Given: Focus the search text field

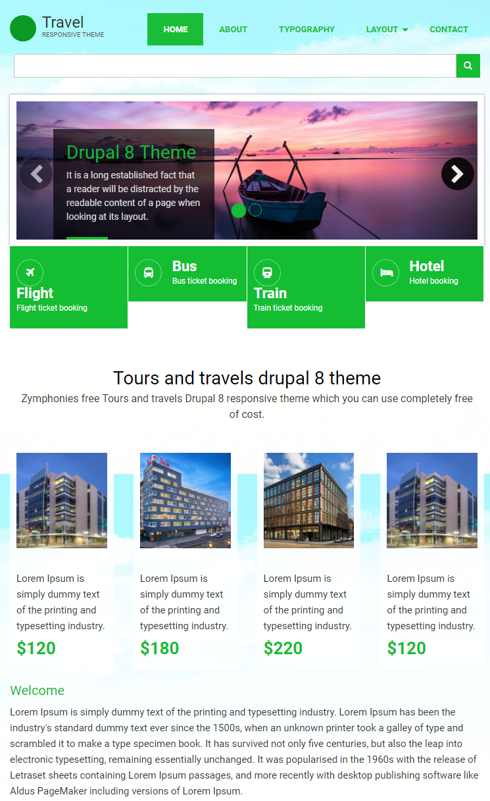Looking at the screenshot, I should (x=235, y=66).
